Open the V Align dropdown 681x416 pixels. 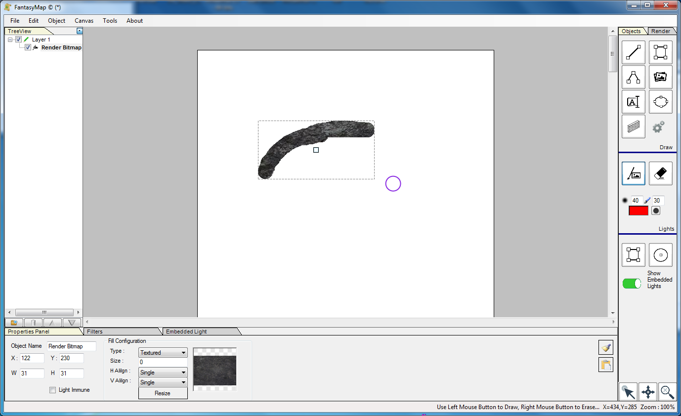(x=163, y=382)
